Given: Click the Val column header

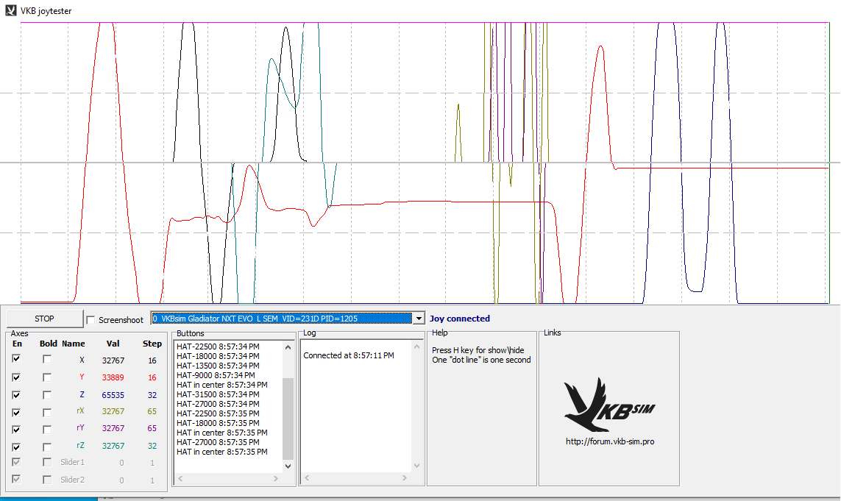Looking at the screenshot, I should [x=113, y=344].
